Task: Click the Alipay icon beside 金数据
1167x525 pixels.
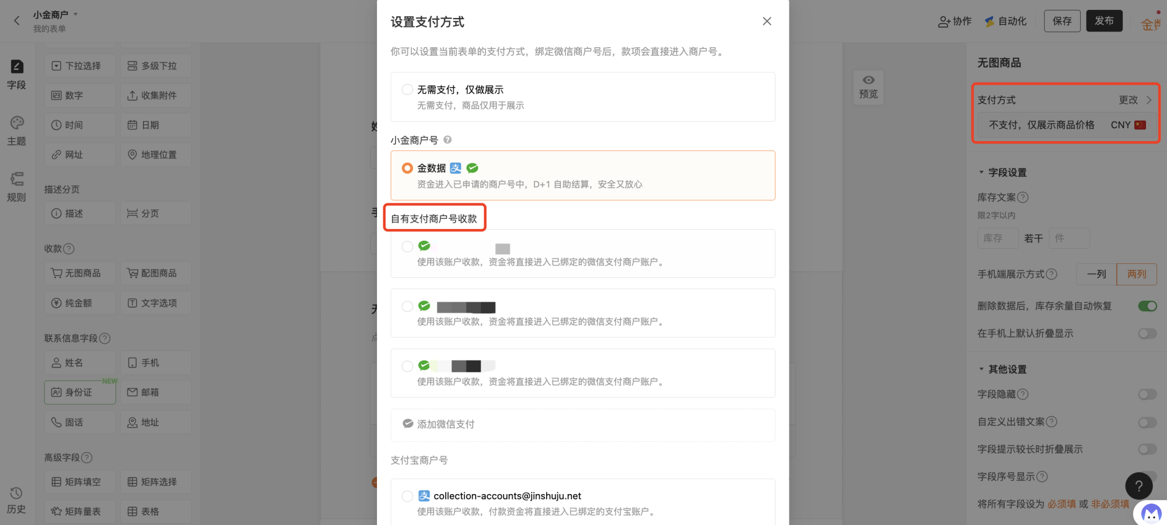Action: click(x=456, y=168)
